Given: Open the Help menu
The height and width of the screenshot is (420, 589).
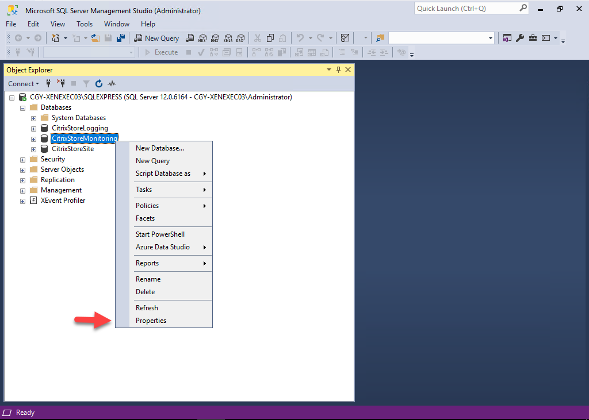Looking at the screenshot, I should (x=148, y=24).
